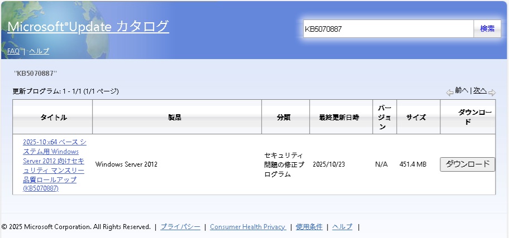Open the 2025-10 x64 Windows Server 2012 update title
Screen dimensions: 509x238
click(x=55, y=165)
